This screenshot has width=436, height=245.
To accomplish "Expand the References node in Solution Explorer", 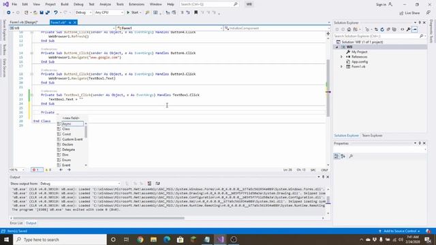I will pyautogui.click(x=341, y=56).
